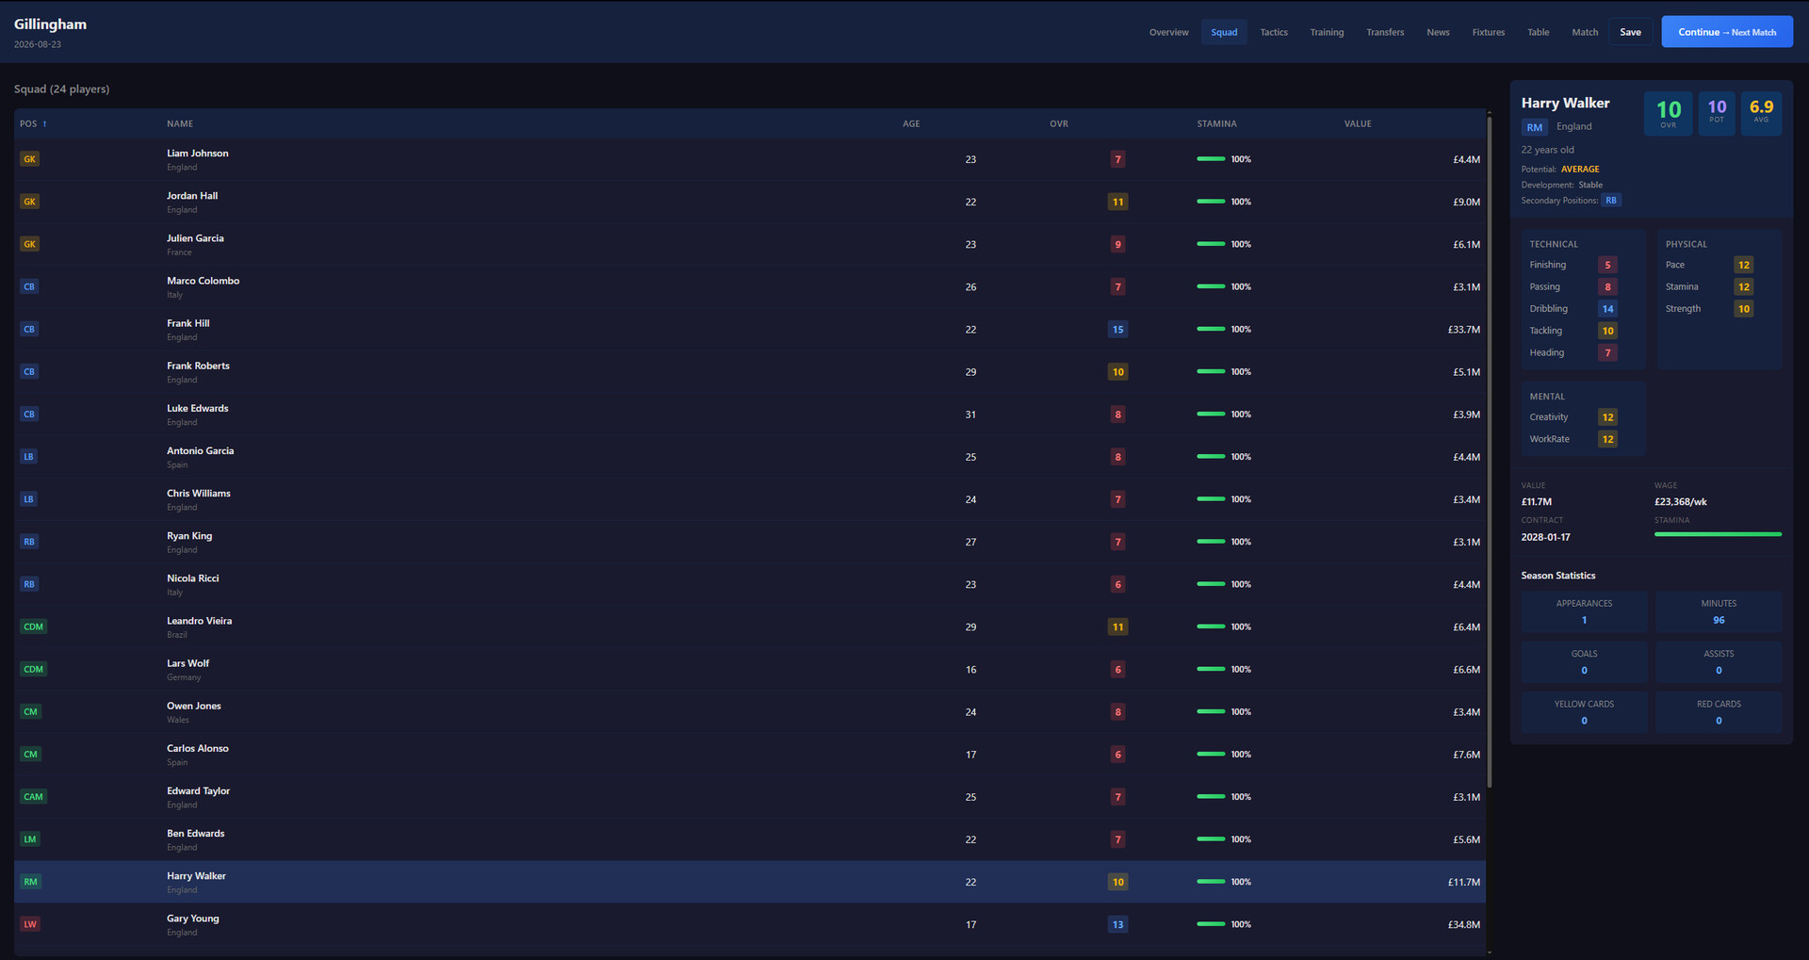Open the Transfers section
The width and height of the screenshot is (1809, 960).
tap(1385, 31)
